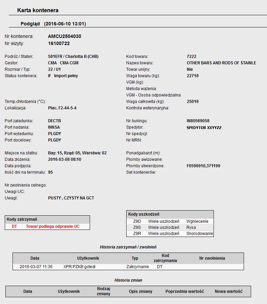Click commodity name OTHER BARS AND RODS OF STAINLE
This screenshot has width=267, height=304.
(221, 63)
